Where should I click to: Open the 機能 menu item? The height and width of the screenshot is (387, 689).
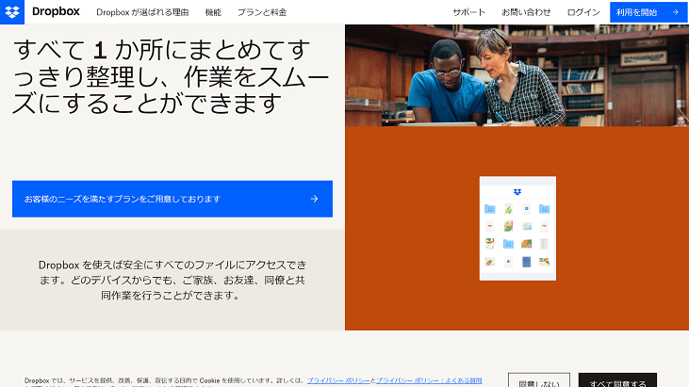(x=213, y=12)
